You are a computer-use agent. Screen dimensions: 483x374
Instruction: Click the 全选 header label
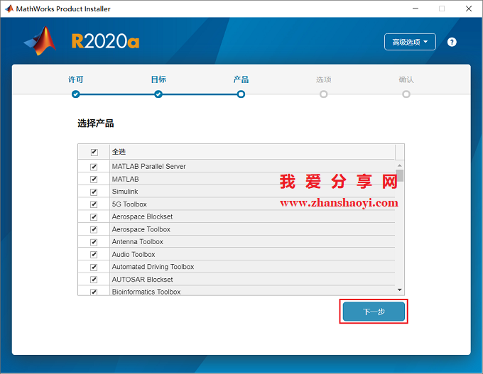pos(119,151)
